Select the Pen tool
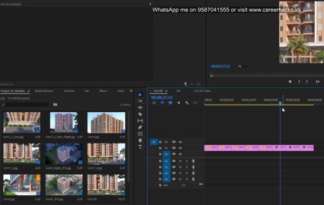The image size is (324, 205). click(140, 127)
